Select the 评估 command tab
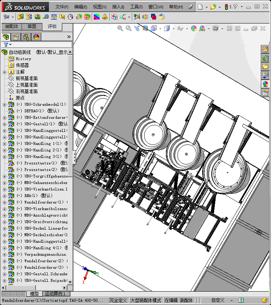The height and width of the screenshot is (305, 271). tap(52, 26)
